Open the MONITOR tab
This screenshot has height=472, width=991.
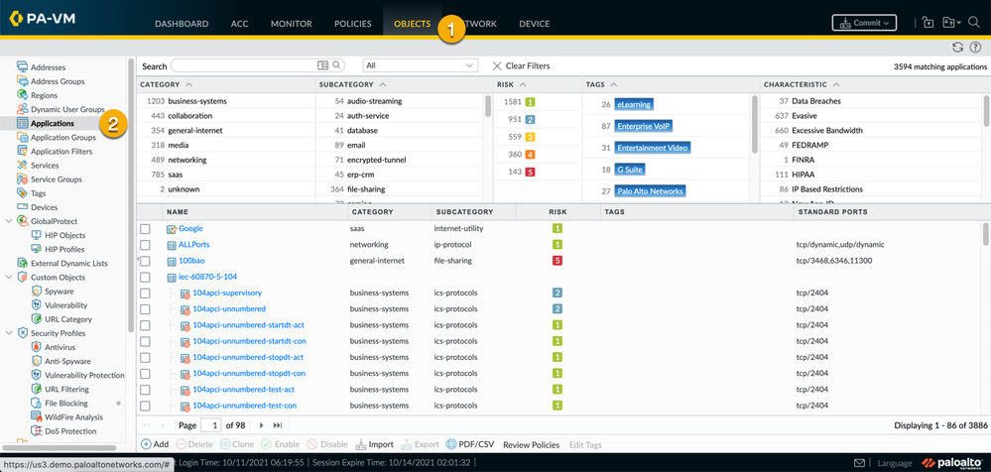(x=291, y=24)
